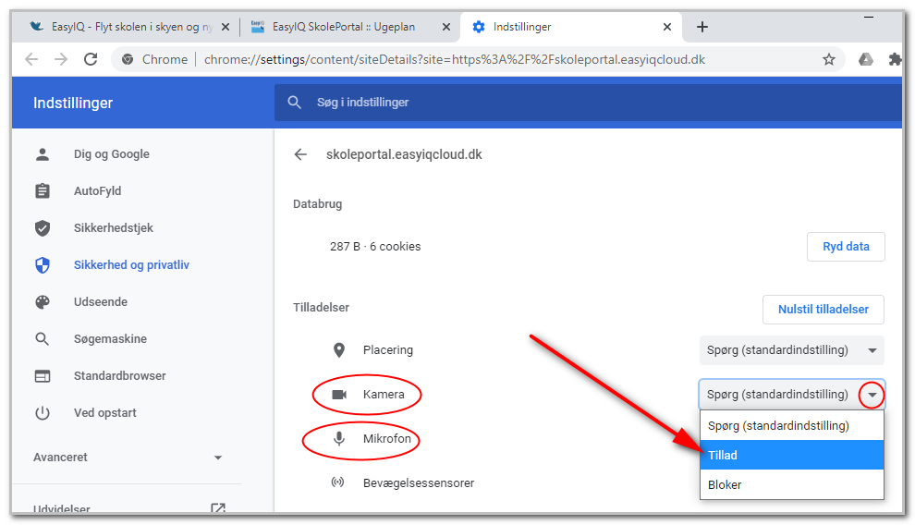The width and height of the screenshot is (915, 525).
Task: Click in Søg i indstillinger search field
Action: point(588,102)
